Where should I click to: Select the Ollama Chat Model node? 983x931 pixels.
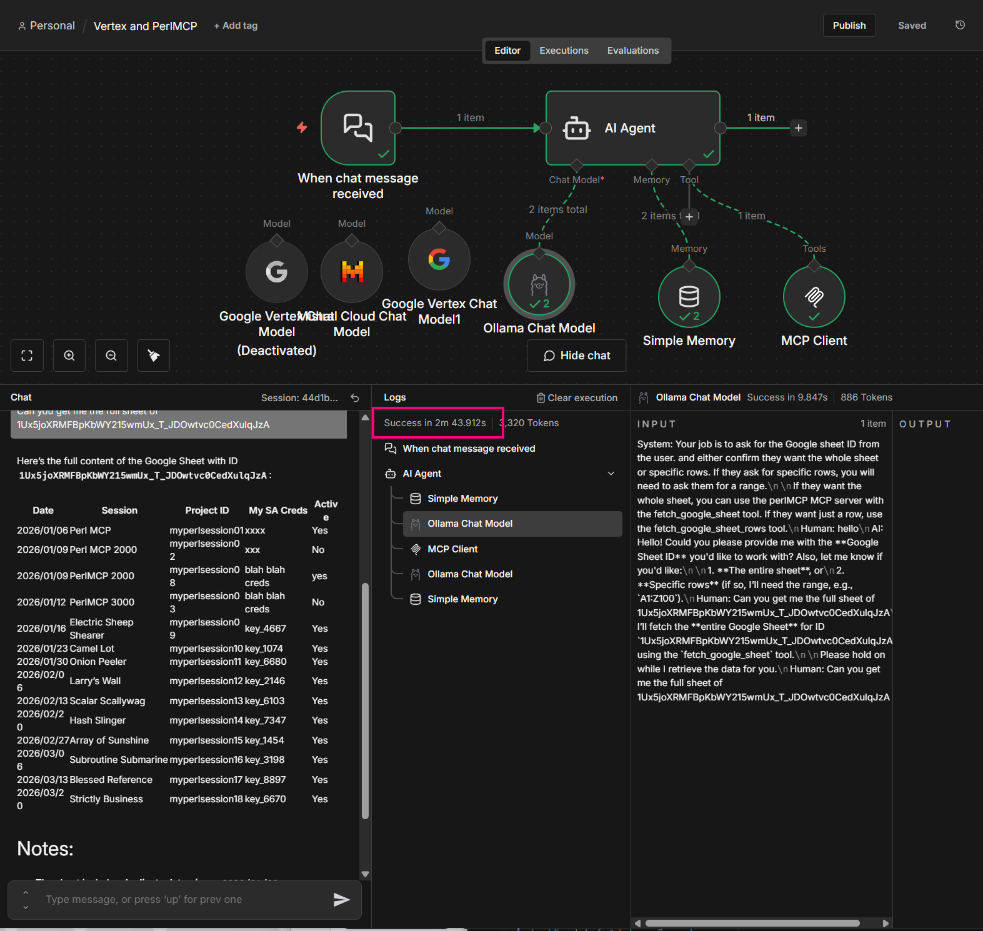(x=539, y=284)
